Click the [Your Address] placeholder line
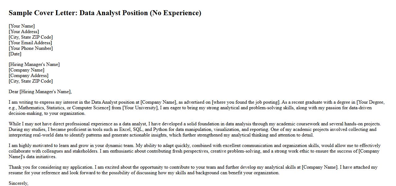396x186 pixels. coord(24,32)
